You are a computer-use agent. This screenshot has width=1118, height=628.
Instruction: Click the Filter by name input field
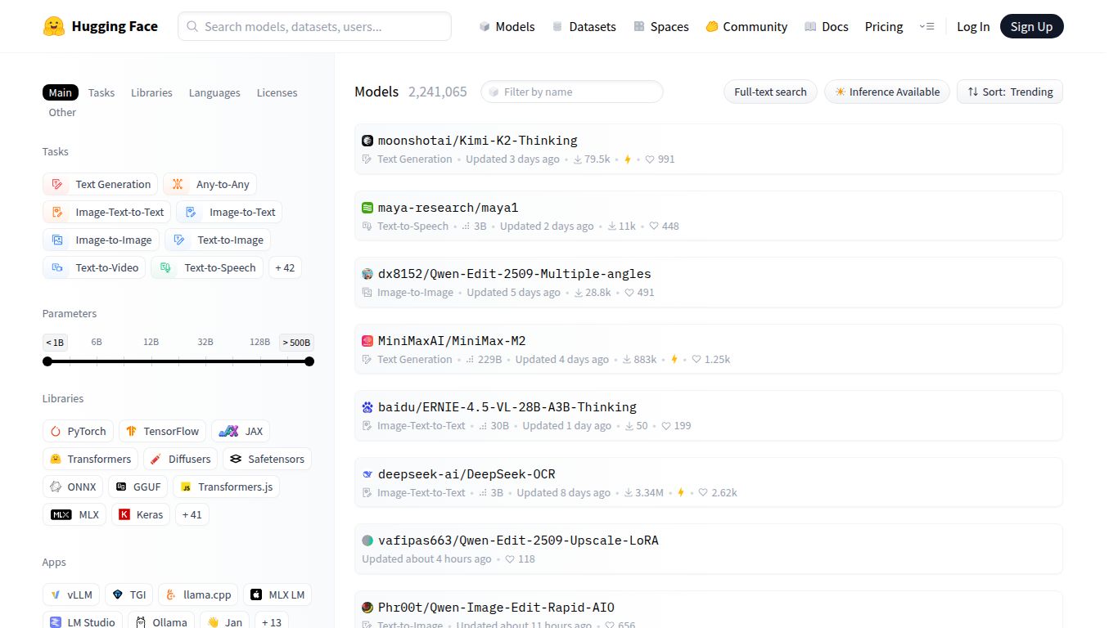(571, 92)
